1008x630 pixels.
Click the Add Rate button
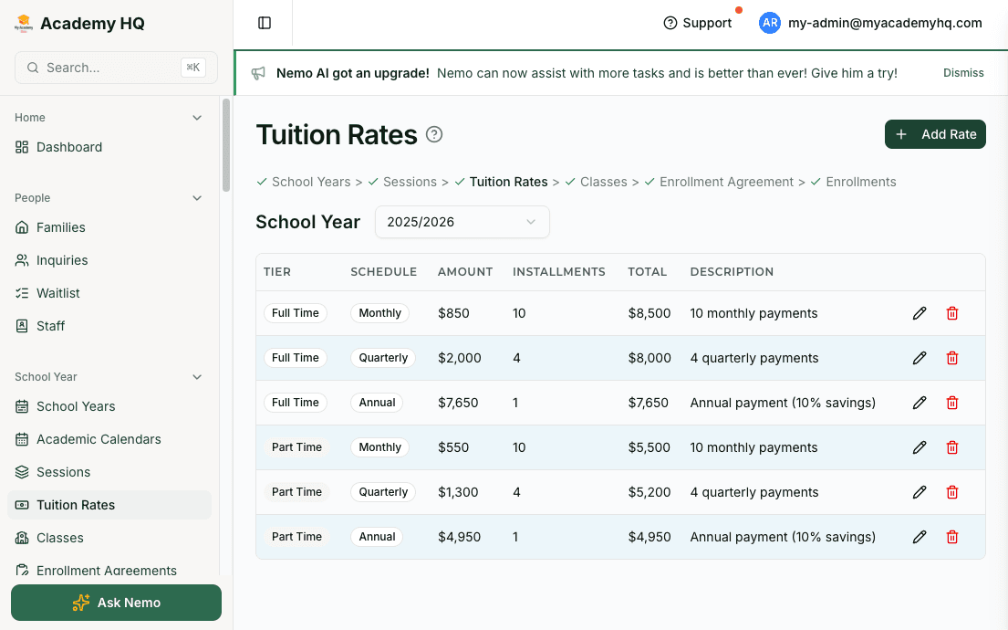935,134
